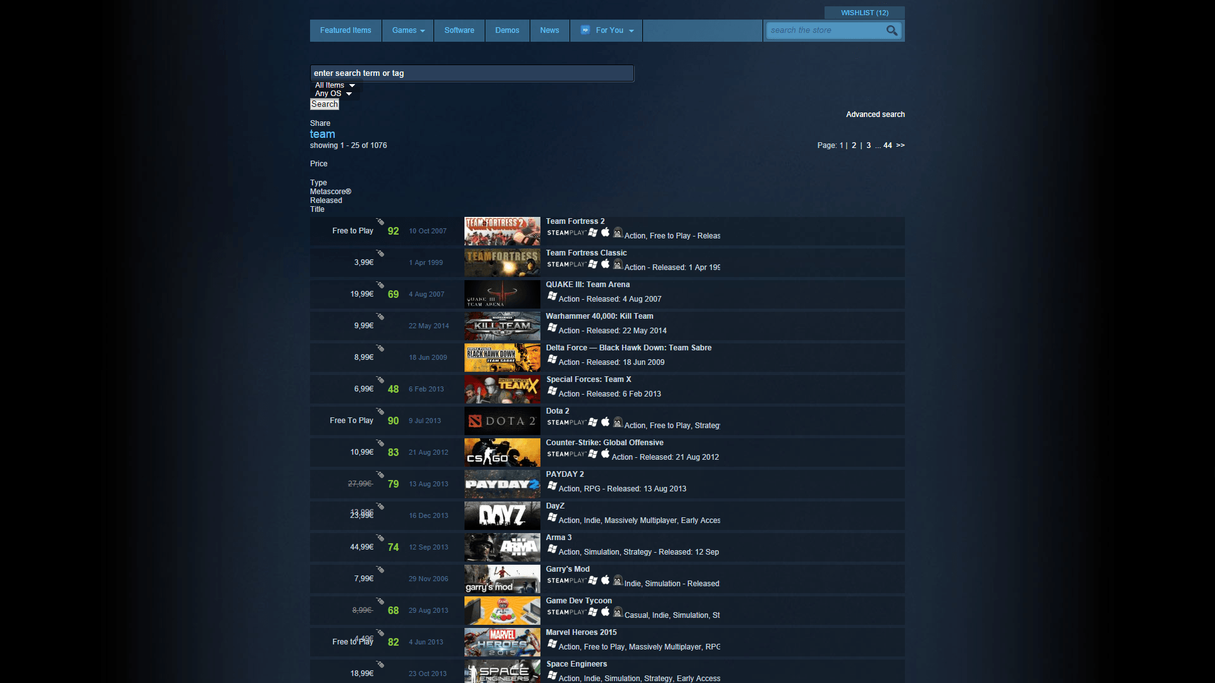Select the Software navigation tab
Image resolution: width=1215 pixels, height=683 pixels.
[x=458, y=30]
